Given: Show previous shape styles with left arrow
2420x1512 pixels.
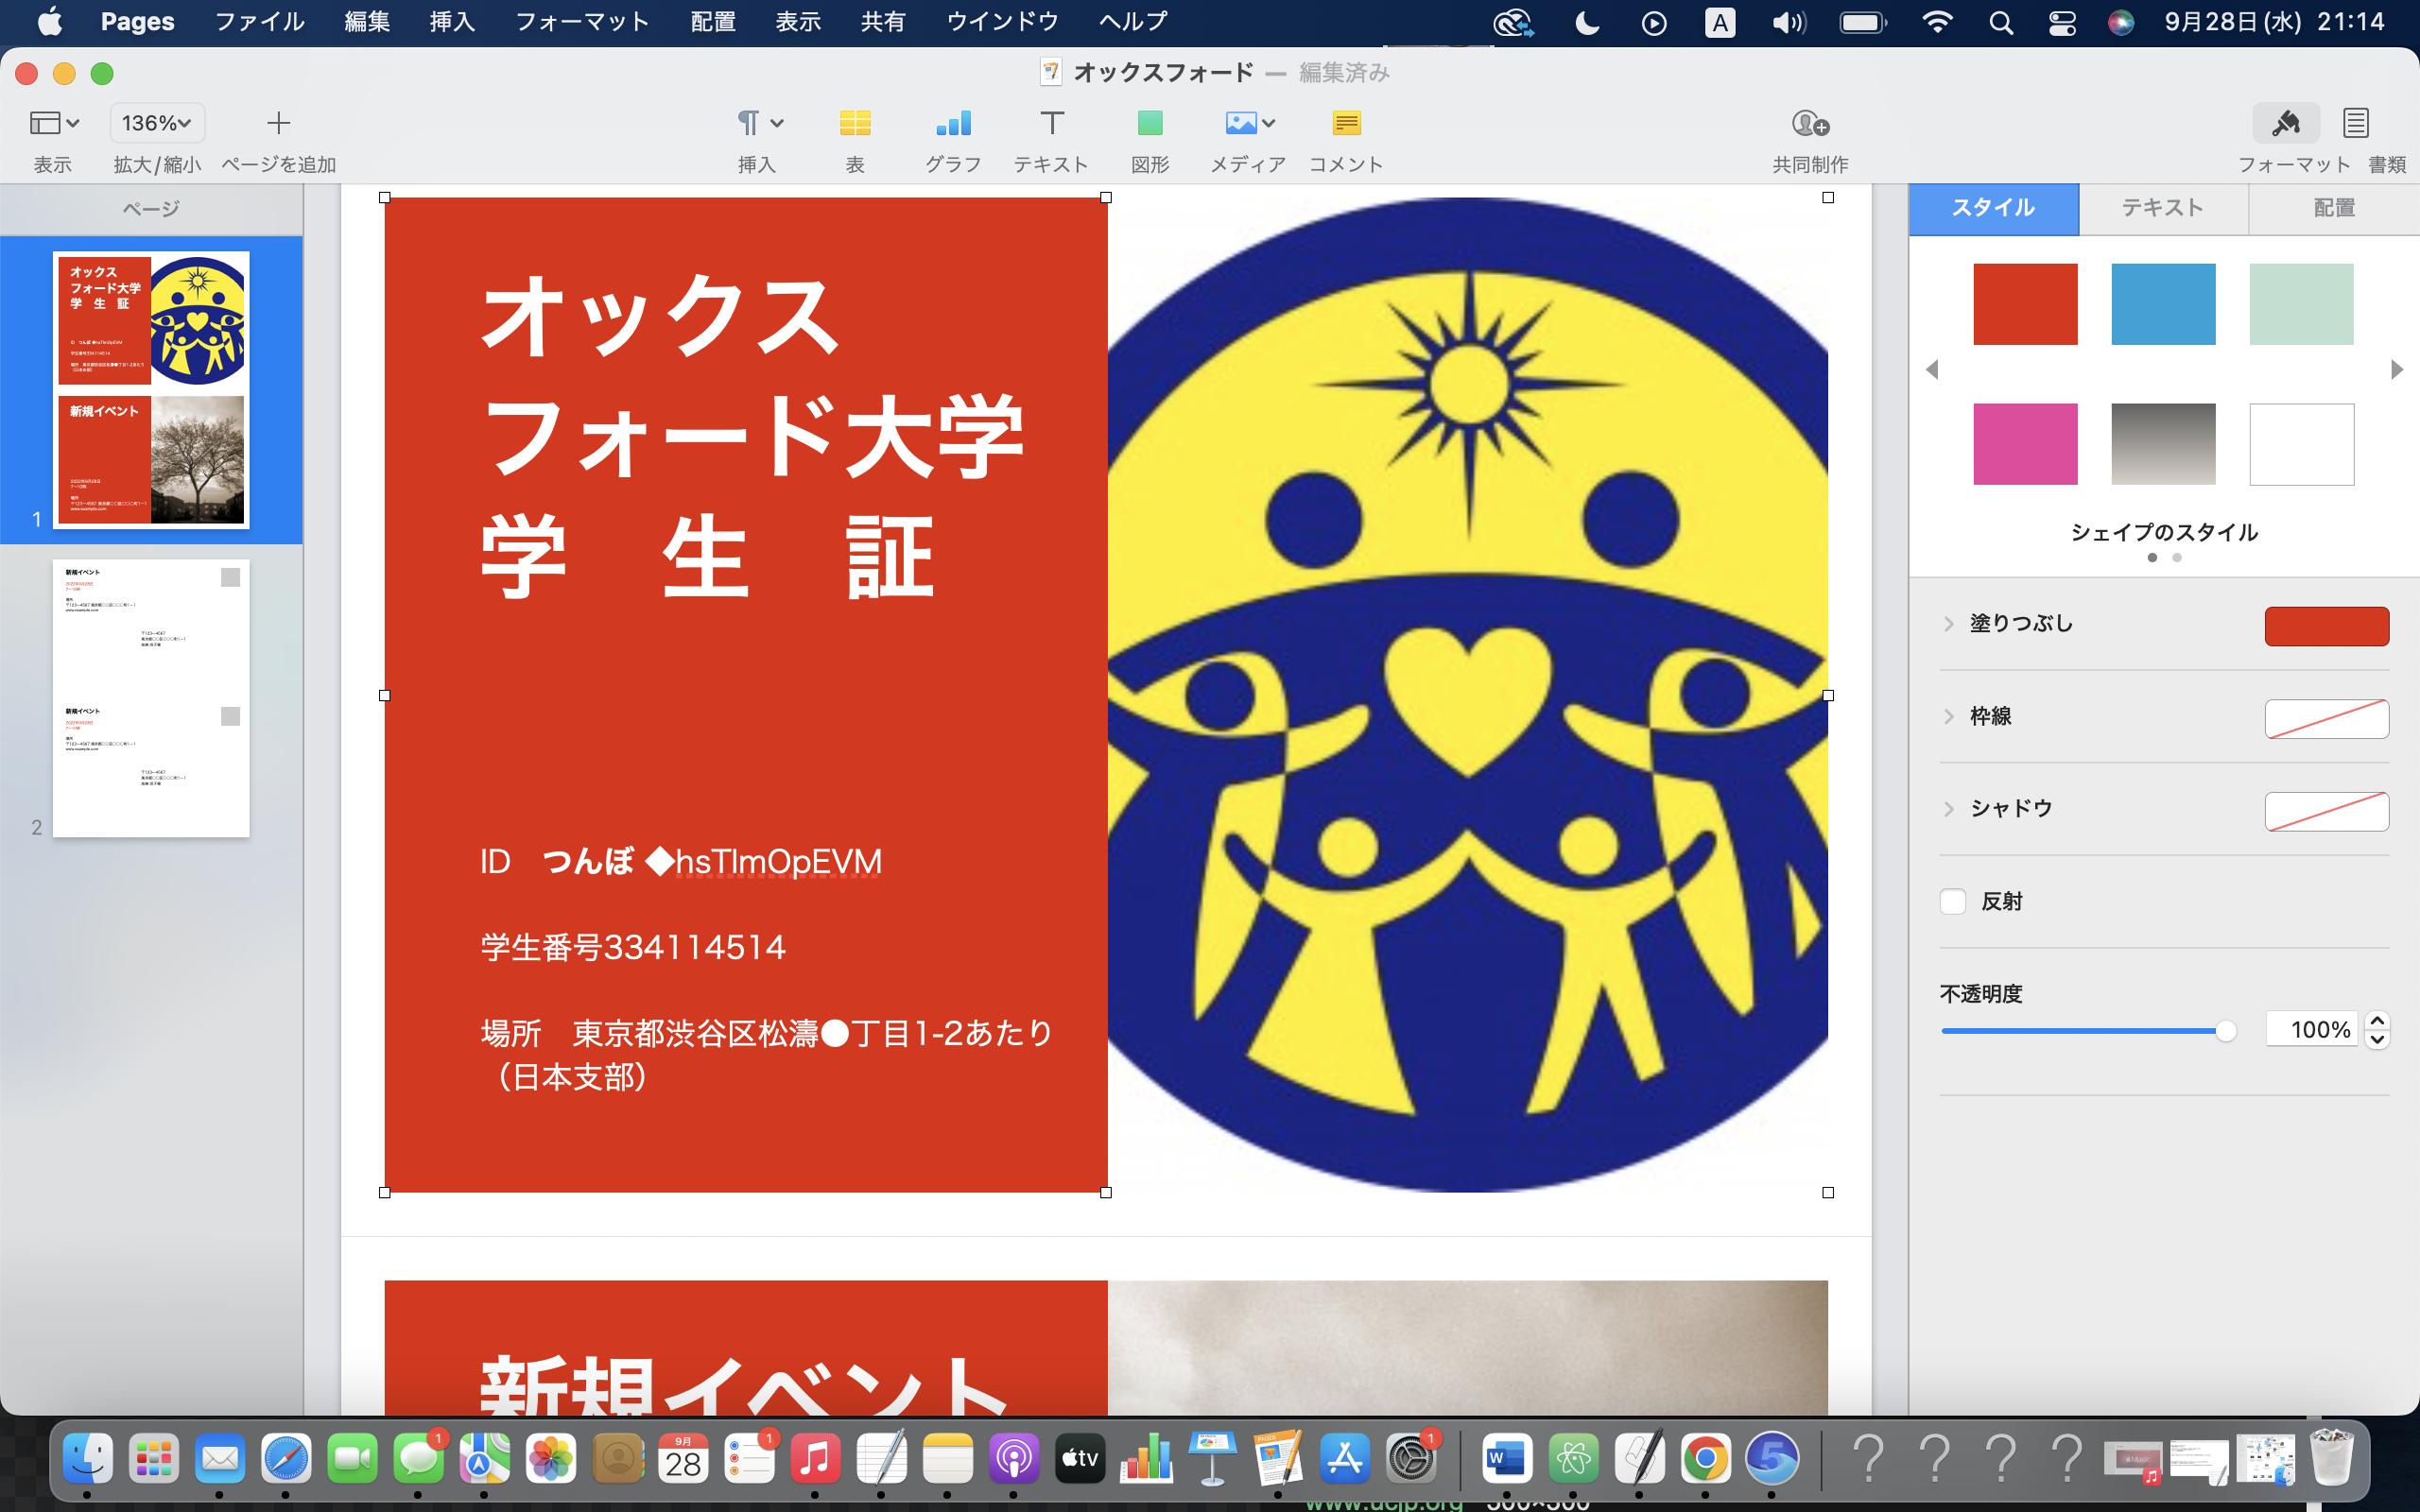Looking at the screenshot, I should (1932, 370).
